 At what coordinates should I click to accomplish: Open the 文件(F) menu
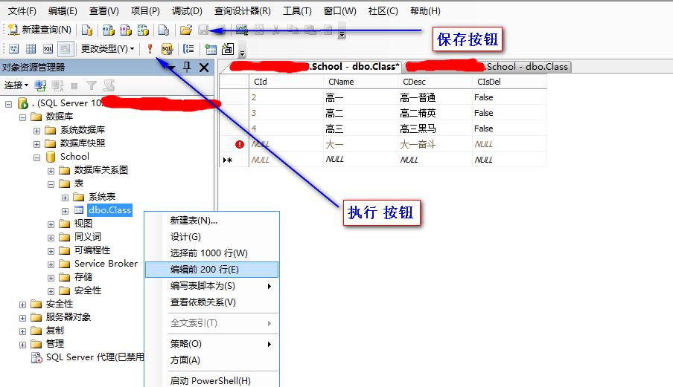tap(22, 10)
